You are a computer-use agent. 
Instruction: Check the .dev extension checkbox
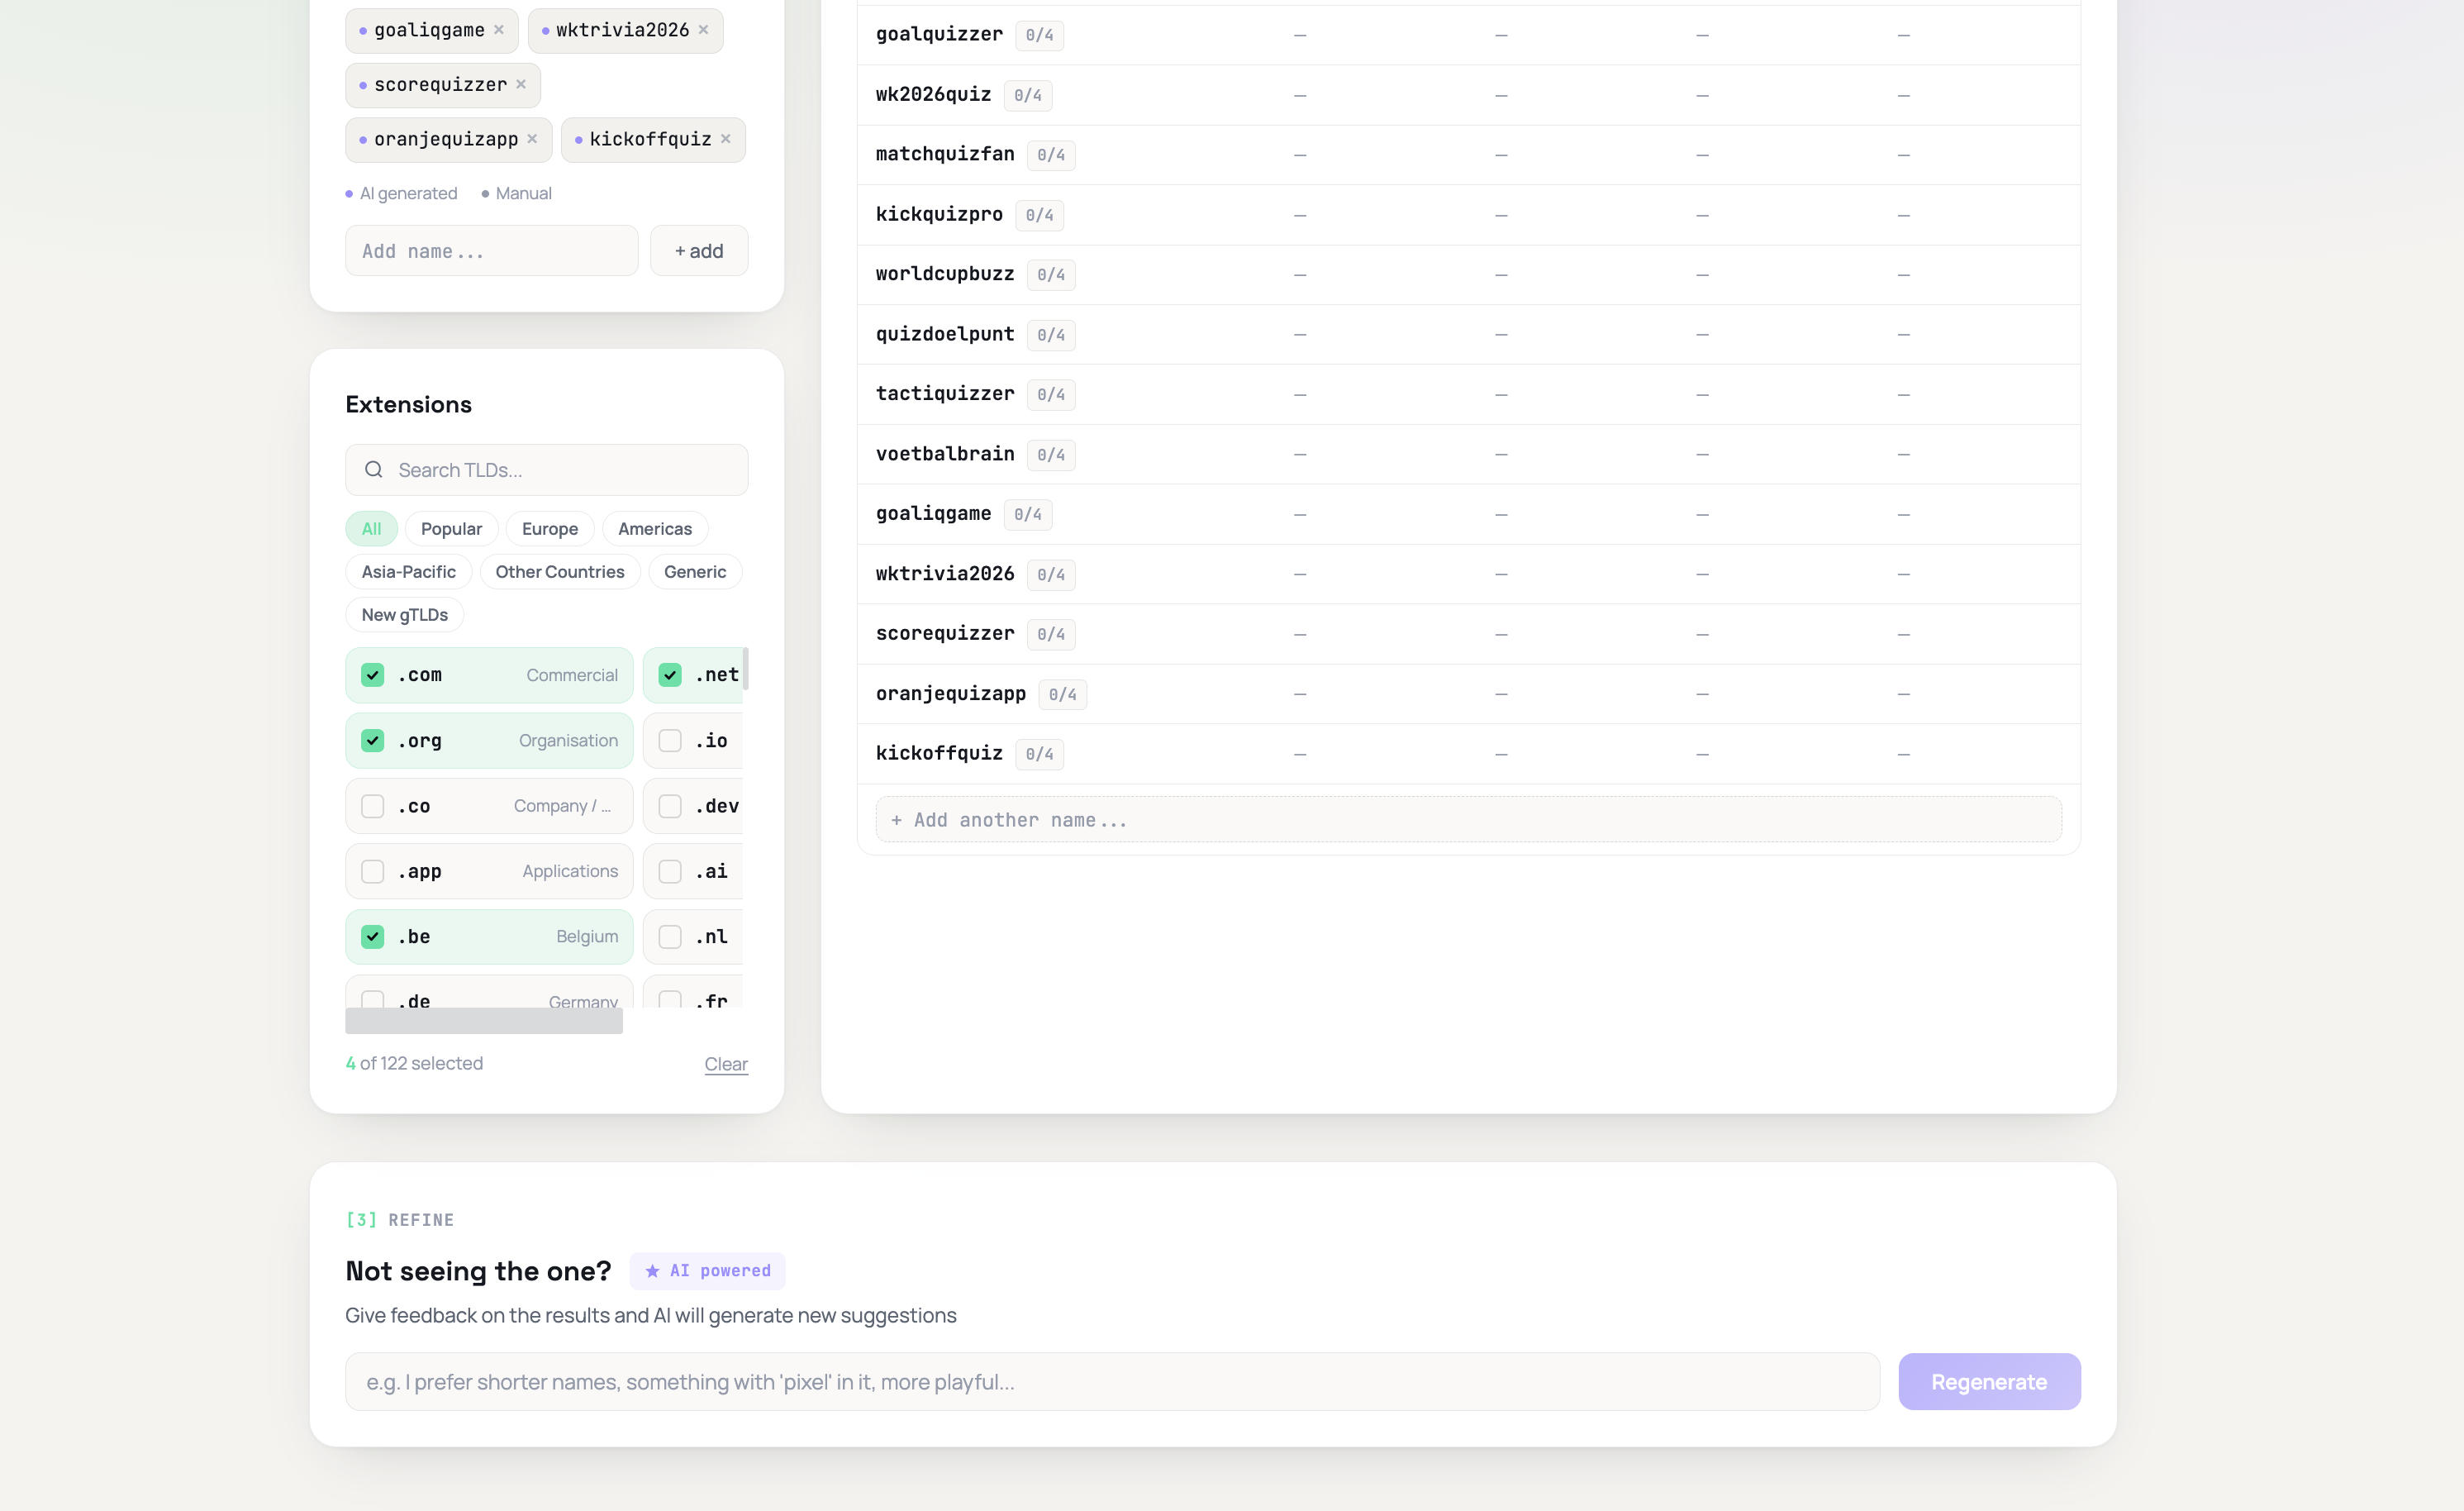(670, 807)
